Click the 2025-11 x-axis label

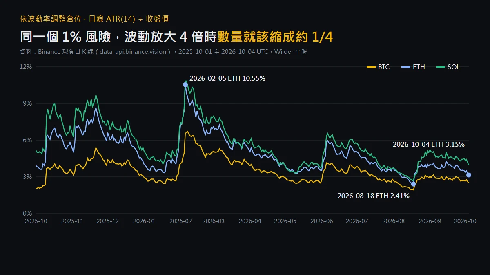click(72, 221)
